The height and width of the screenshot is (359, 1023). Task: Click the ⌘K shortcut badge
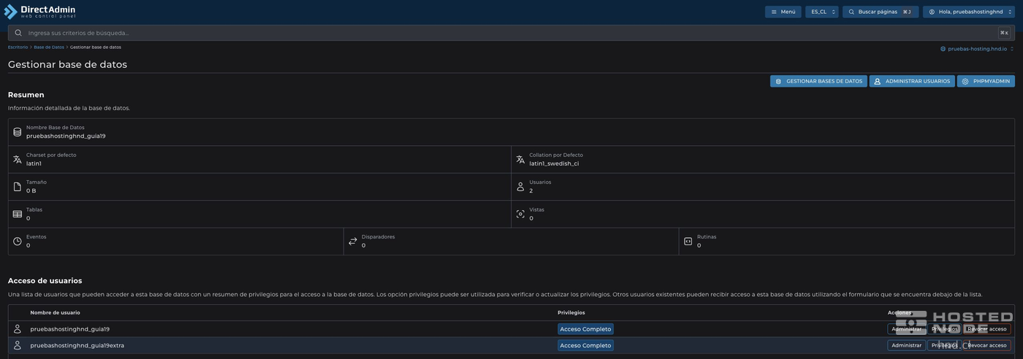point(1004,33)
